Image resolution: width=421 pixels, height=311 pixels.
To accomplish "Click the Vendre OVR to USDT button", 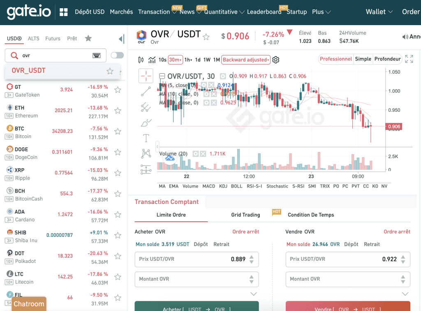I will tap(348, 306).
